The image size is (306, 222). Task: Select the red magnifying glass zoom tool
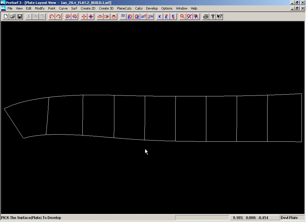point(182,17)
